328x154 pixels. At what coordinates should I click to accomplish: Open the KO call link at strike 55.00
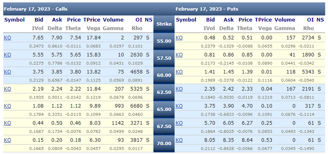pos(7,38)
